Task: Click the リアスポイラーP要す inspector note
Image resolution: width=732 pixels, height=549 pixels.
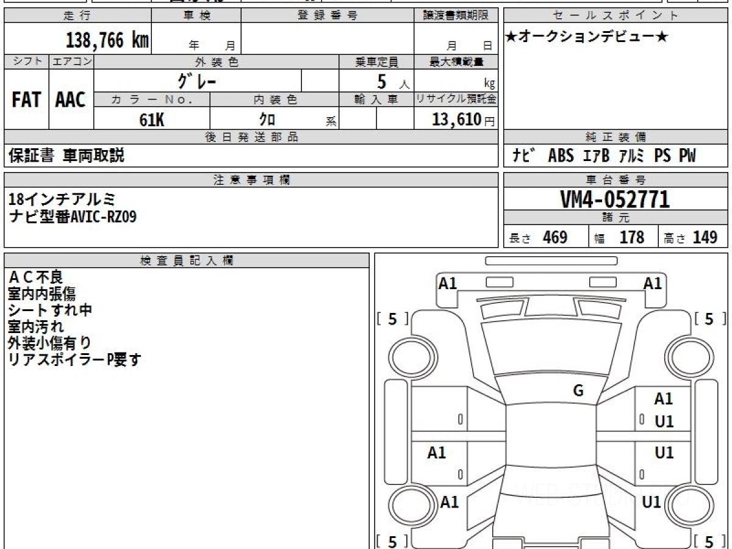Action: (x=74, y=360)
